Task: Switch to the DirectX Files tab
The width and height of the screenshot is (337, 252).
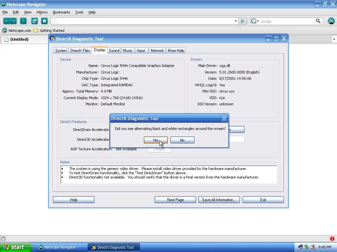Action: coord(80,50)
